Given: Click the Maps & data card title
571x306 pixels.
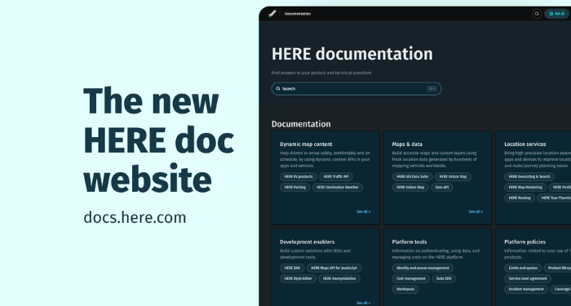Looking at the screenshot, I should click(x=407, y=144).
